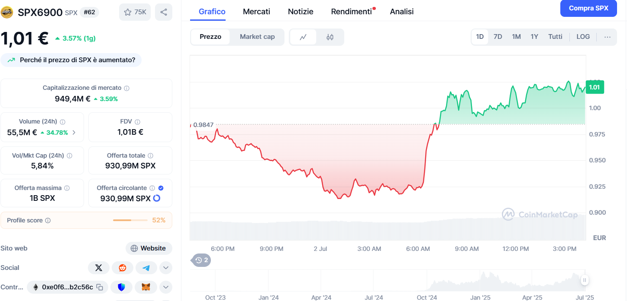Viewport: 627px width, 301px height.
Task: Click the blue shield security icon
Action: (x=121, y=287)
